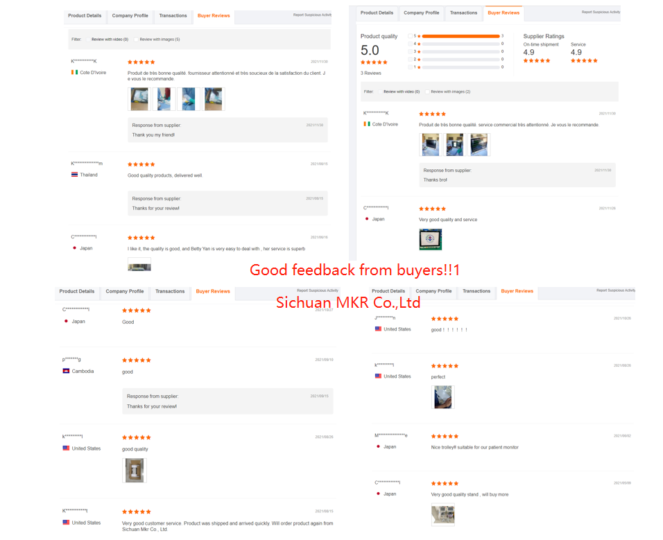663x540 pixels.
Task: Select the 5 star rating filter row
Action: tap(456, 36)
